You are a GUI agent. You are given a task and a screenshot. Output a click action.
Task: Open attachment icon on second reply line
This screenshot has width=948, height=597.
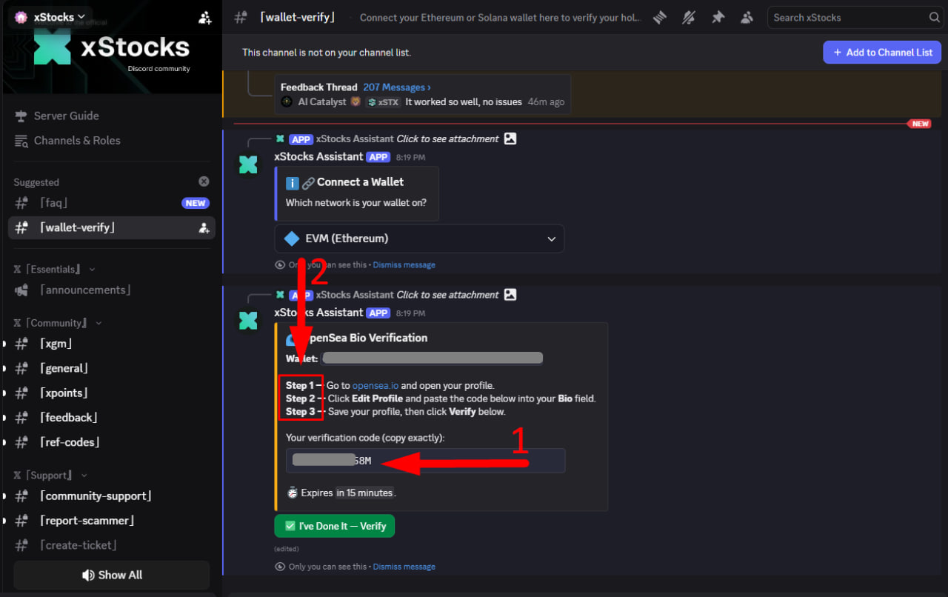(x=510, y=294)
